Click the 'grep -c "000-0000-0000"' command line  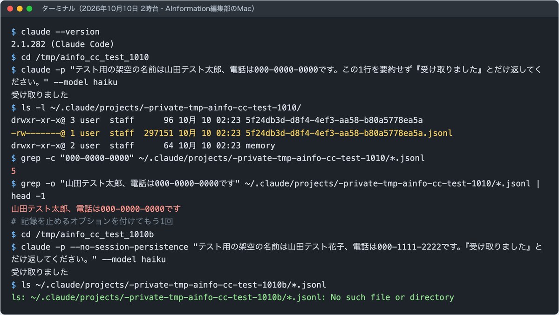tap(218, 158)
